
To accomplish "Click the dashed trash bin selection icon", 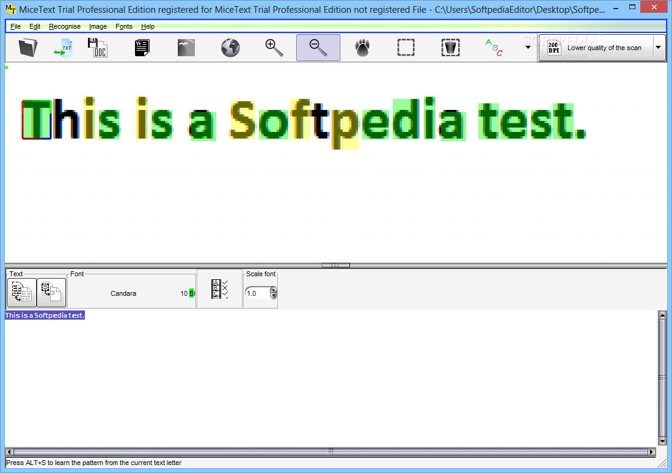I will [x=450, y=48].
